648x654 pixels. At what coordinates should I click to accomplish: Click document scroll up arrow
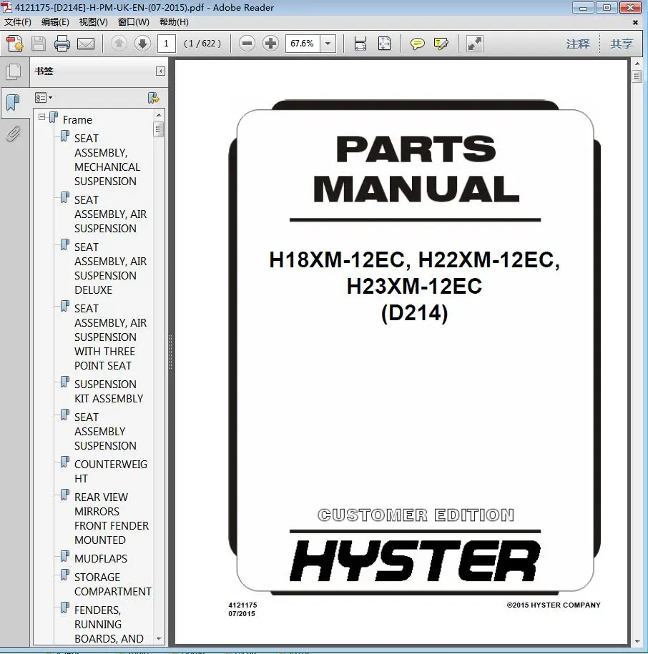[637, 64]
